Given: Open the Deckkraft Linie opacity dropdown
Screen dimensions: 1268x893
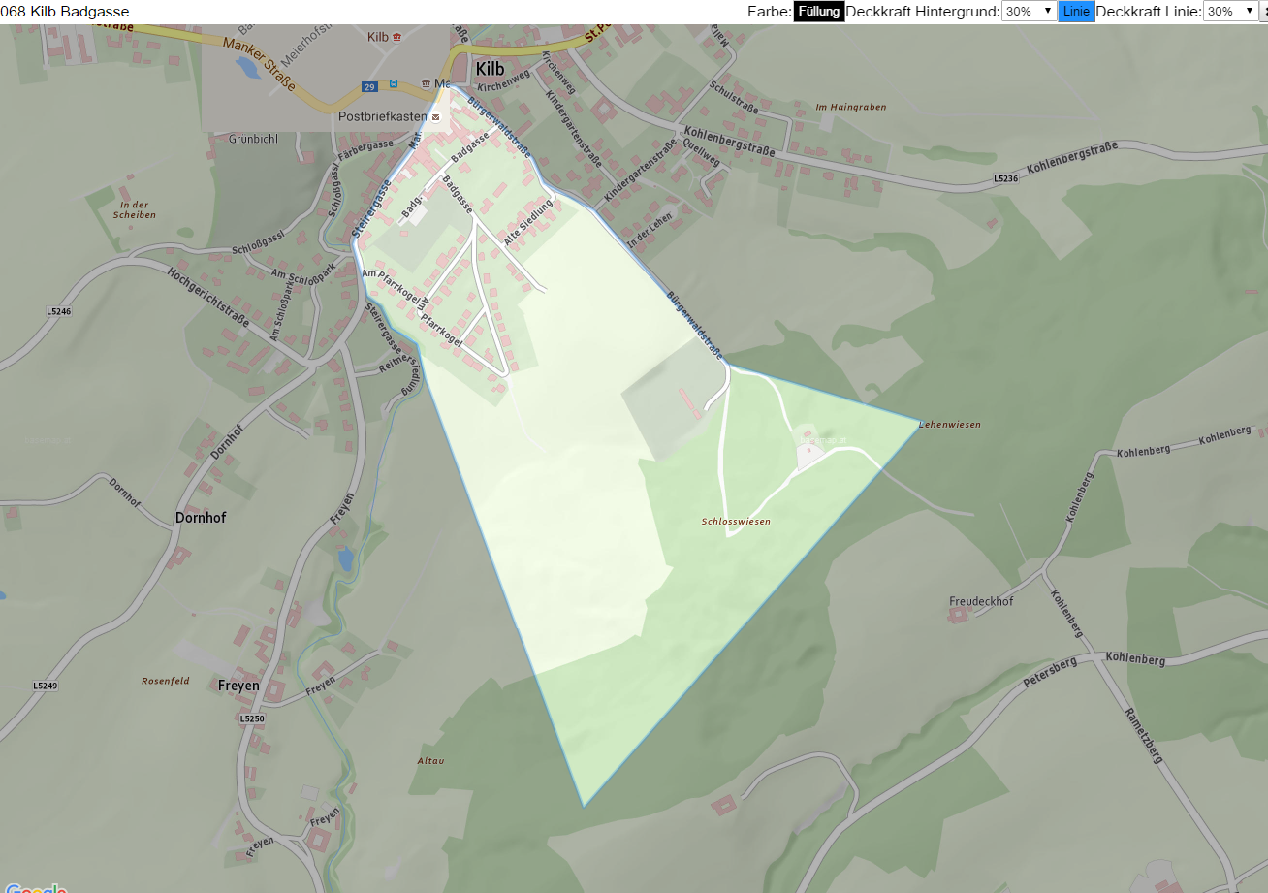Looking at the screenshot, I should tap(1230, 12).
